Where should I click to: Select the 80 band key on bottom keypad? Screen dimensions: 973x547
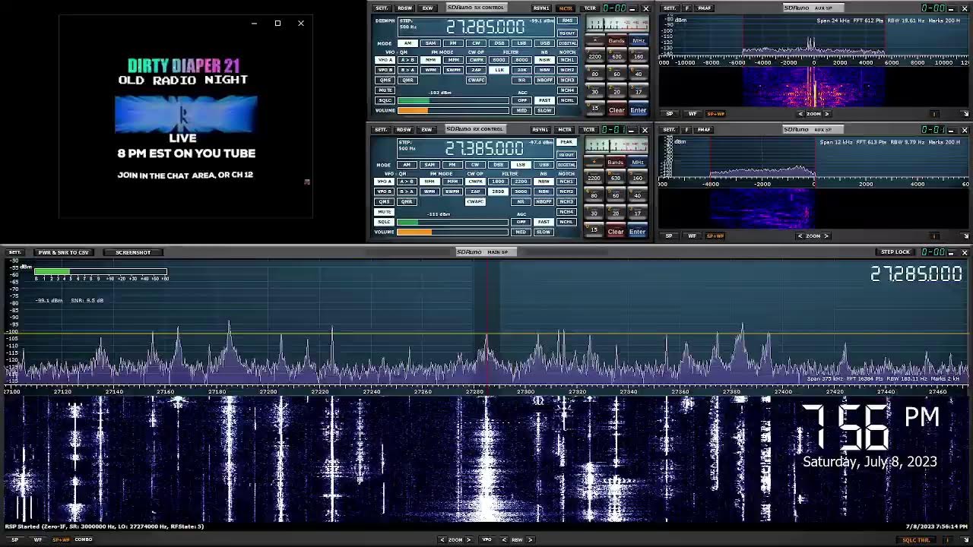point(594,195)
